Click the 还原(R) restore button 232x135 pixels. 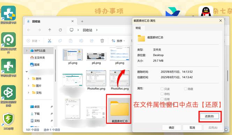point(209,116)
